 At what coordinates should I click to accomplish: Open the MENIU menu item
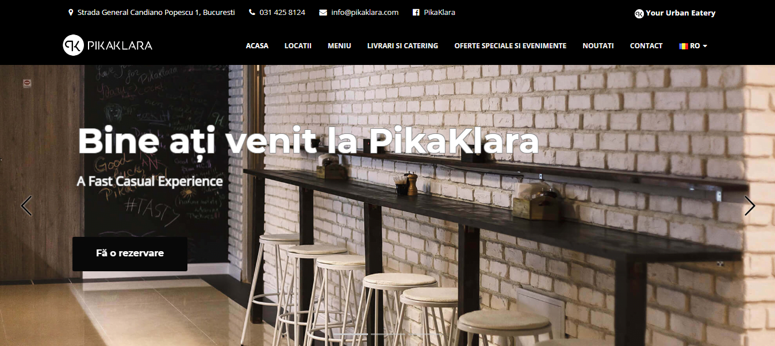(x=339, y=46)
